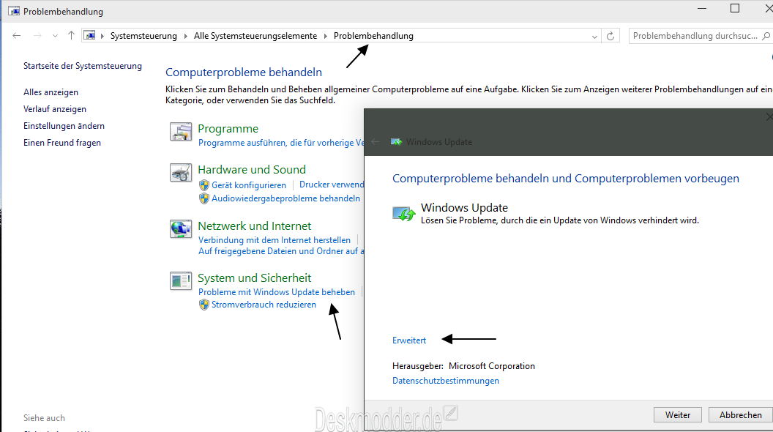773x432 pixels.
Task: Click the Forward arrow in the navigation bar
Action: coord(37,35)
